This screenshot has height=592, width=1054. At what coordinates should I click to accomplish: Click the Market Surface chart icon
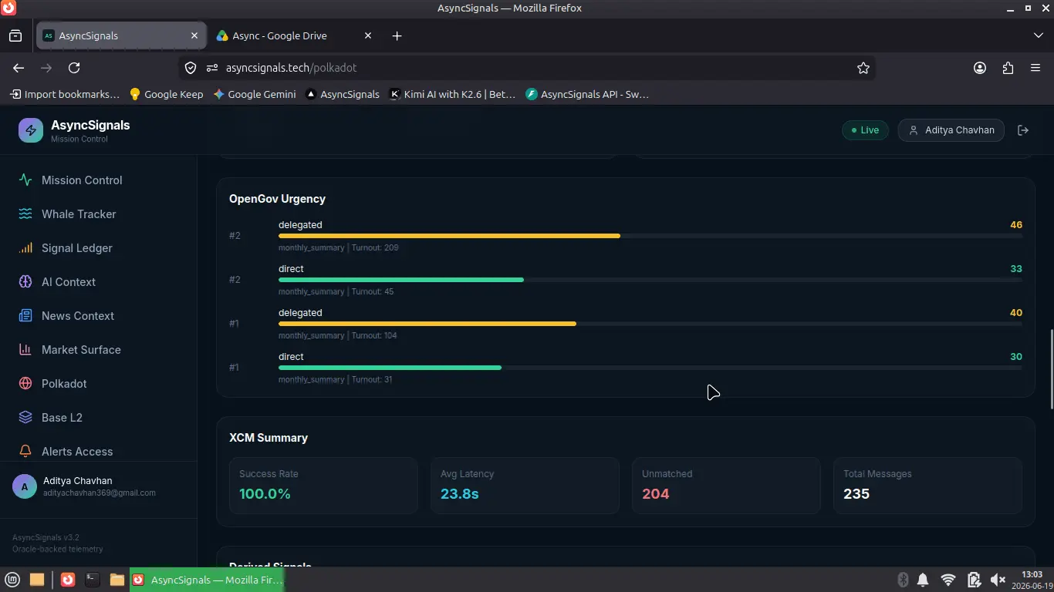[x=25, y=349]
